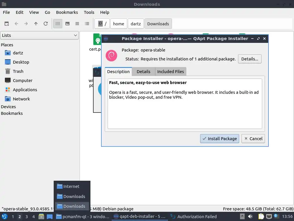Open the clipboard manager tray icon
294x221 pixels.
(x=261, y=216)
